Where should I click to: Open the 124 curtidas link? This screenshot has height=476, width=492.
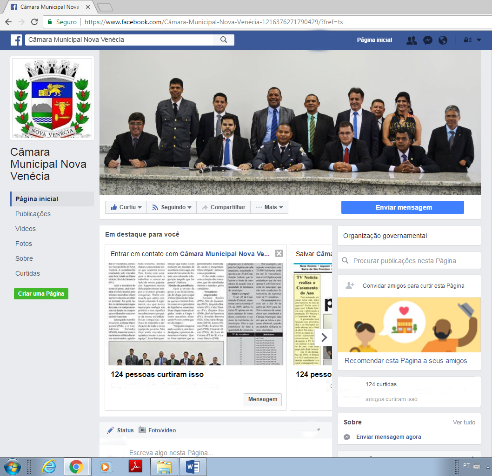click(x=381, y=384)
